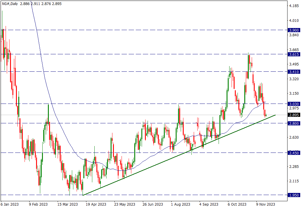Click the 23 May 2023 date label

[125, 204]
